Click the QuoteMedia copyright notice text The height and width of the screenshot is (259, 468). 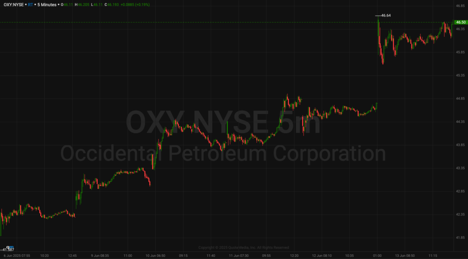coord(244,248)
